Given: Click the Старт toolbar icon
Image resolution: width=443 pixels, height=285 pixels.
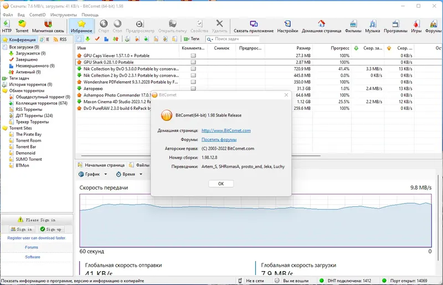Looking at the screenshot, I should tap(104, 26).
